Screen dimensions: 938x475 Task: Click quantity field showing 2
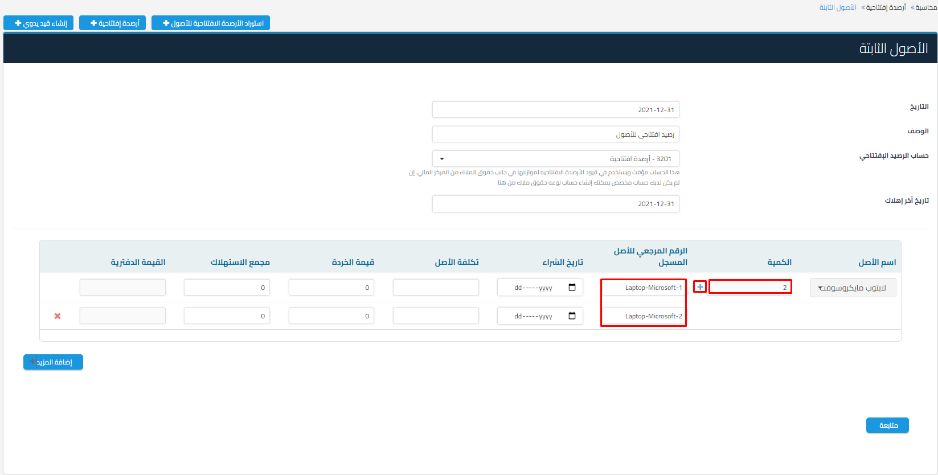click(x=750, y=288)
